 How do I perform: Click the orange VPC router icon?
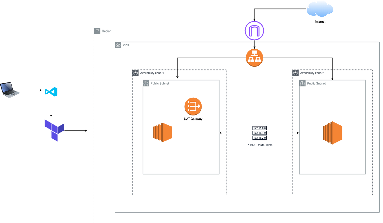(255, 57)
